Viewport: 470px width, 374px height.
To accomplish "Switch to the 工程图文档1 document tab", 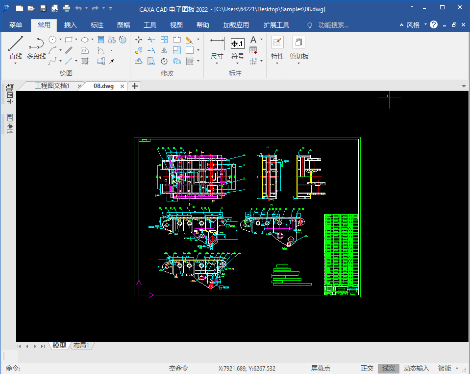I will click(x=52, y=86).
